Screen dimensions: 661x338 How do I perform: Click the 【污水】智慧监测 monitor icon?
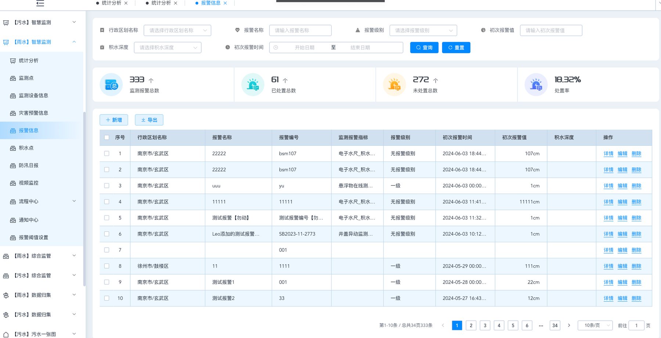(6, 23)
